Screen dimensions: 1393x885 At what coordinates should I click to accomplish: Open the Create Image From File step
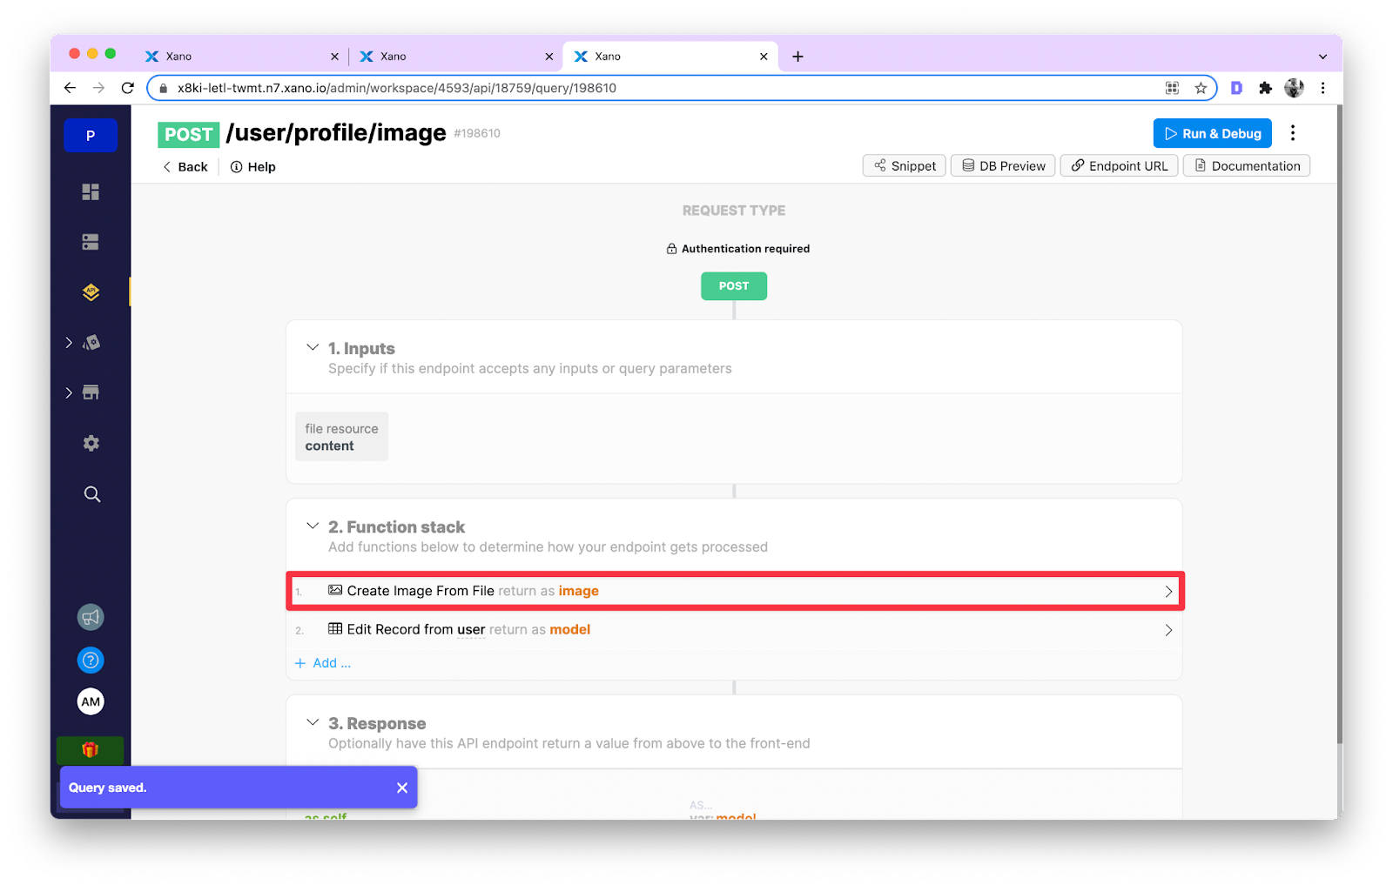pos(734,591)
